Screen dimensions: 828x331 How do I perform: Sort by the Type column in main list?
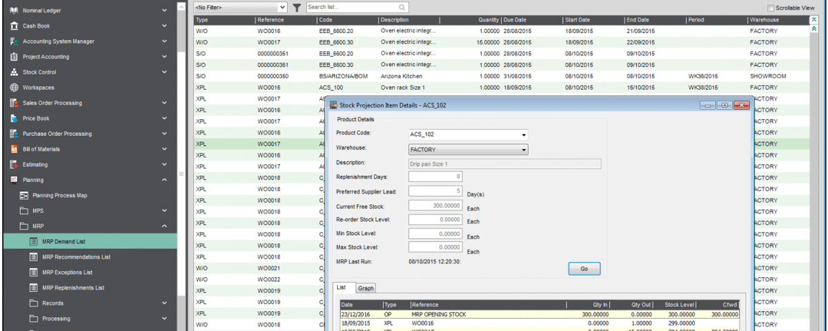224,20
